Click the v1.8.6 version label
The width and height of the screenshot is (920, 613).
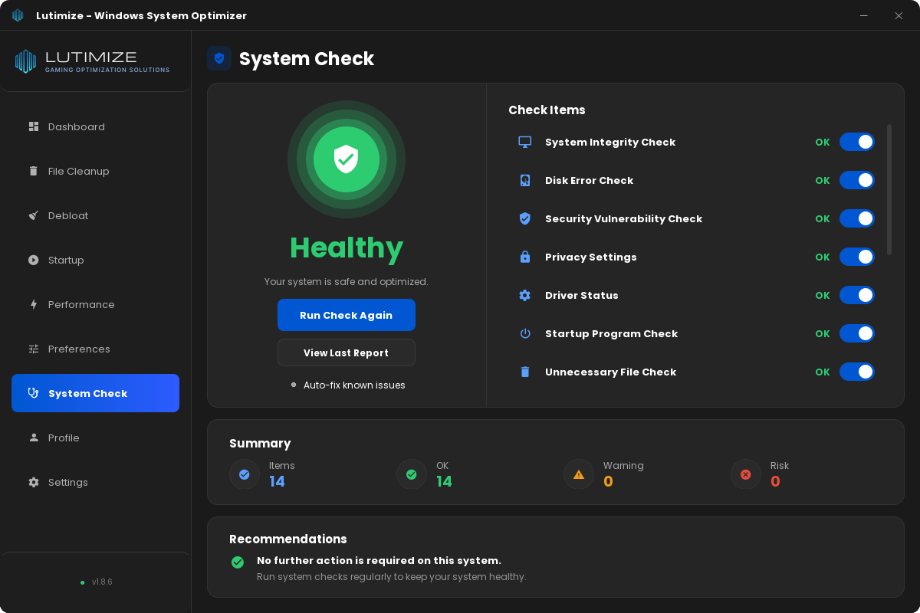(x=102, y=582)
